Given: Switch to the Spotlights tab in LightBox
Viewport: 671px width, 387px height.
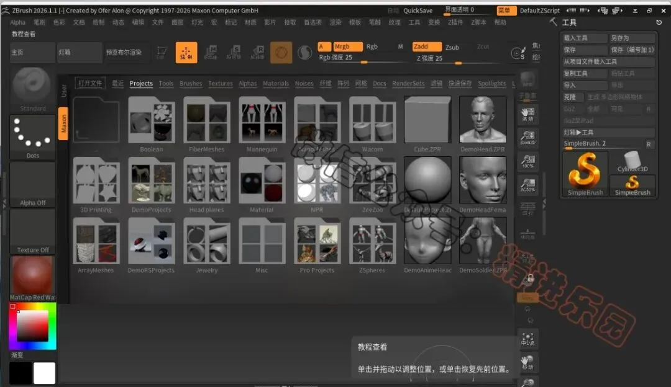Looking at the screenshot, I should click(x=491, y=83).
